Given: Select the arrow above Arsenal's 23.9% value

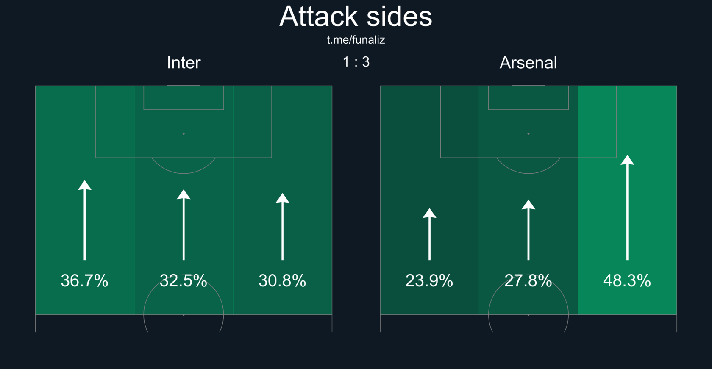Looking at the screenshot, I should coord(429,234).
